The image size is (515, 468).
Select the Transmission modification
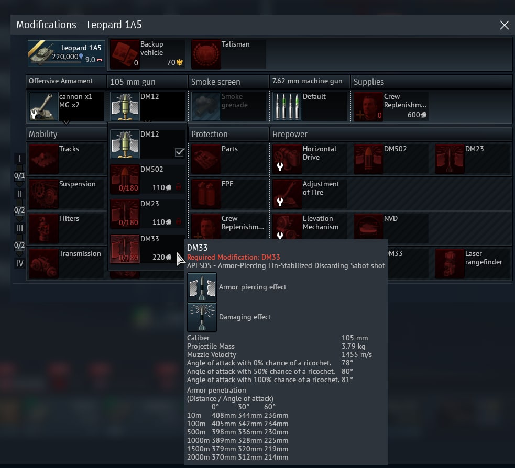coord(67,263)
